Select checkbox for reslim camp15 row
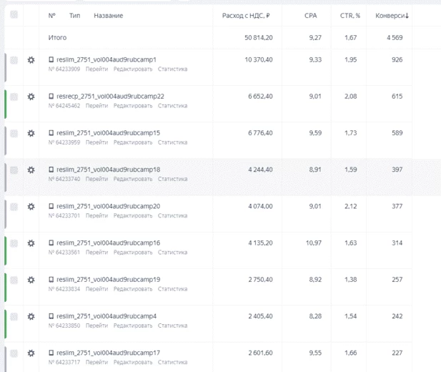 click(x=14, y=133)
